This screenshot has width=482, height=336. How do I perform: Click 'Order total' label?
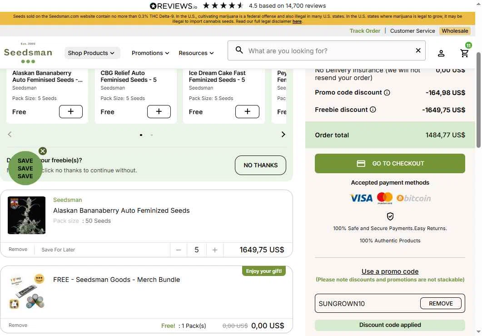[x=332, y=135]
